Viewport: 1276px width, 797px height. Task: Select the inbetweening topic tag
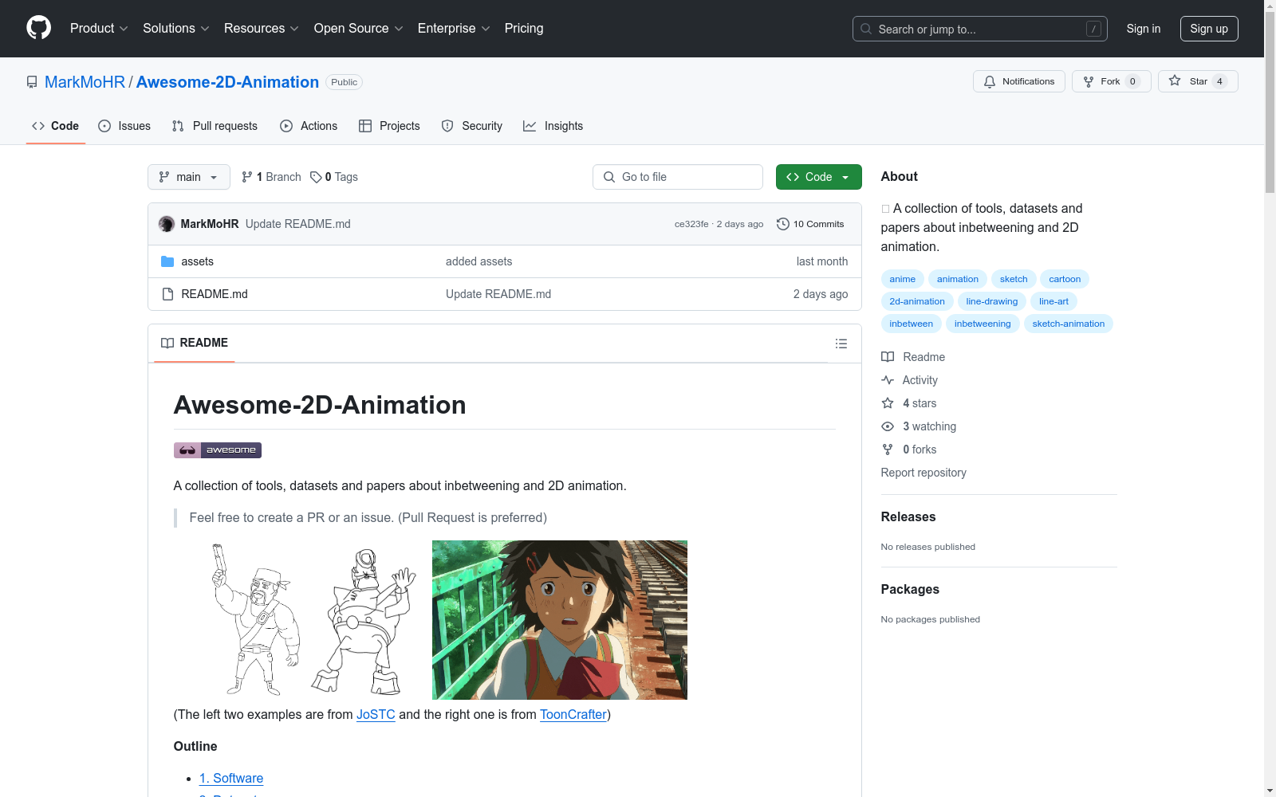[x=982, y=324]
